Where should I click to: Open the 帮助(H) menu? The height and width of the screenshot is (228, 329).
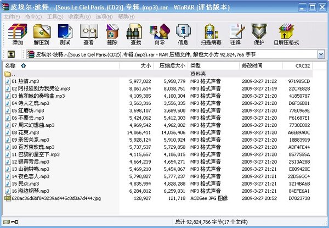(126, 17)
